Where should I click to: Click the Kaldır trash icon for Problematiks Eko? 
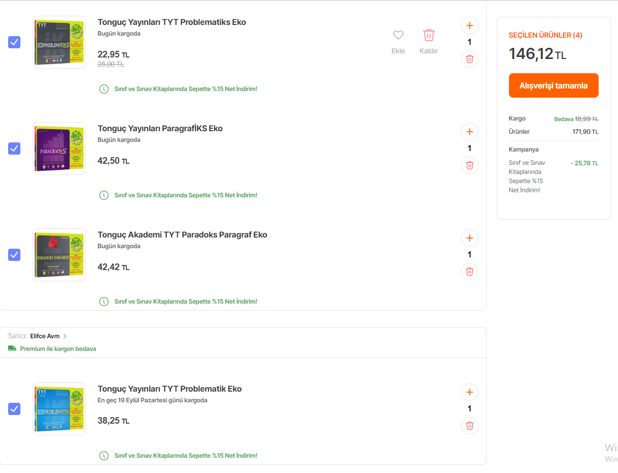428,36
